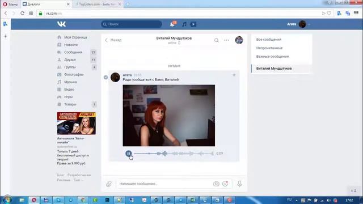Viewport: 363px width, 204px height.
Task: Seek within the voice message waveform
Action: 174,154
